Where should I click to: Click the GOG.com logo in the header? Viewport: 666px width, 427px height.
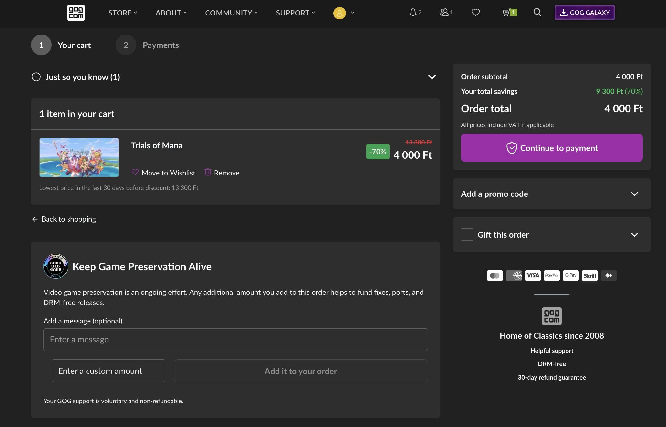(x=76, y=13)
